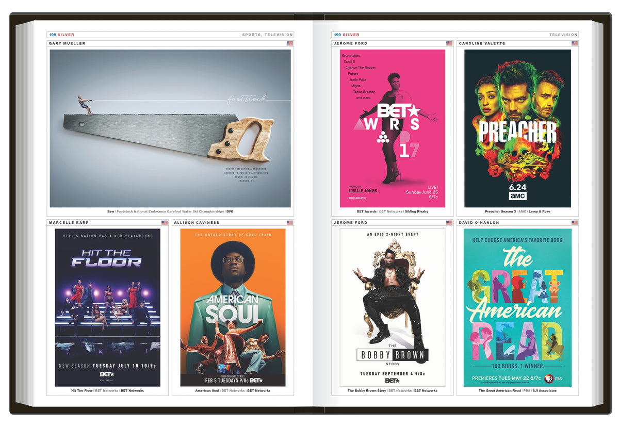Click the "Hit The Floor | BET Networks" caption
The image size is (619, 428).
108,391
